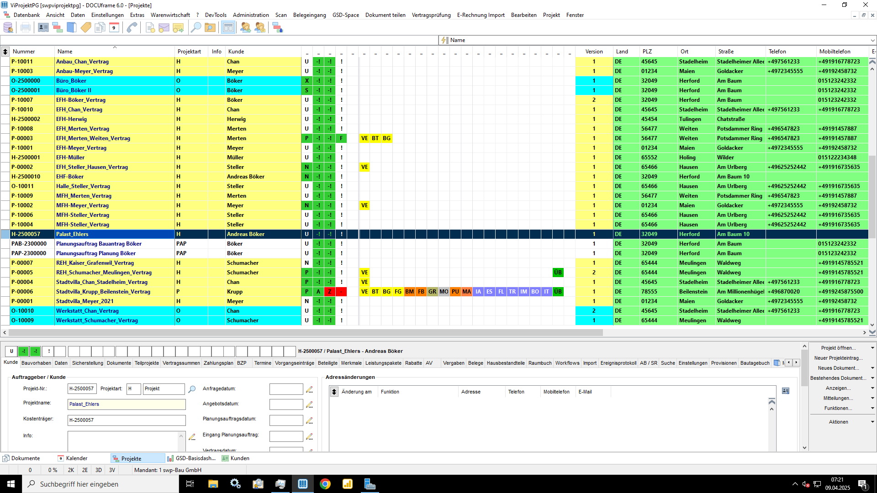Expand the Aktionen dropdown

(x=872, y=422)
